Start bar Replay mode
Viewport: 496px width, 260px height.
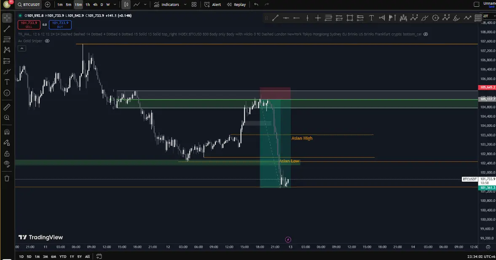pyautogui.click(x=236, y=5)
